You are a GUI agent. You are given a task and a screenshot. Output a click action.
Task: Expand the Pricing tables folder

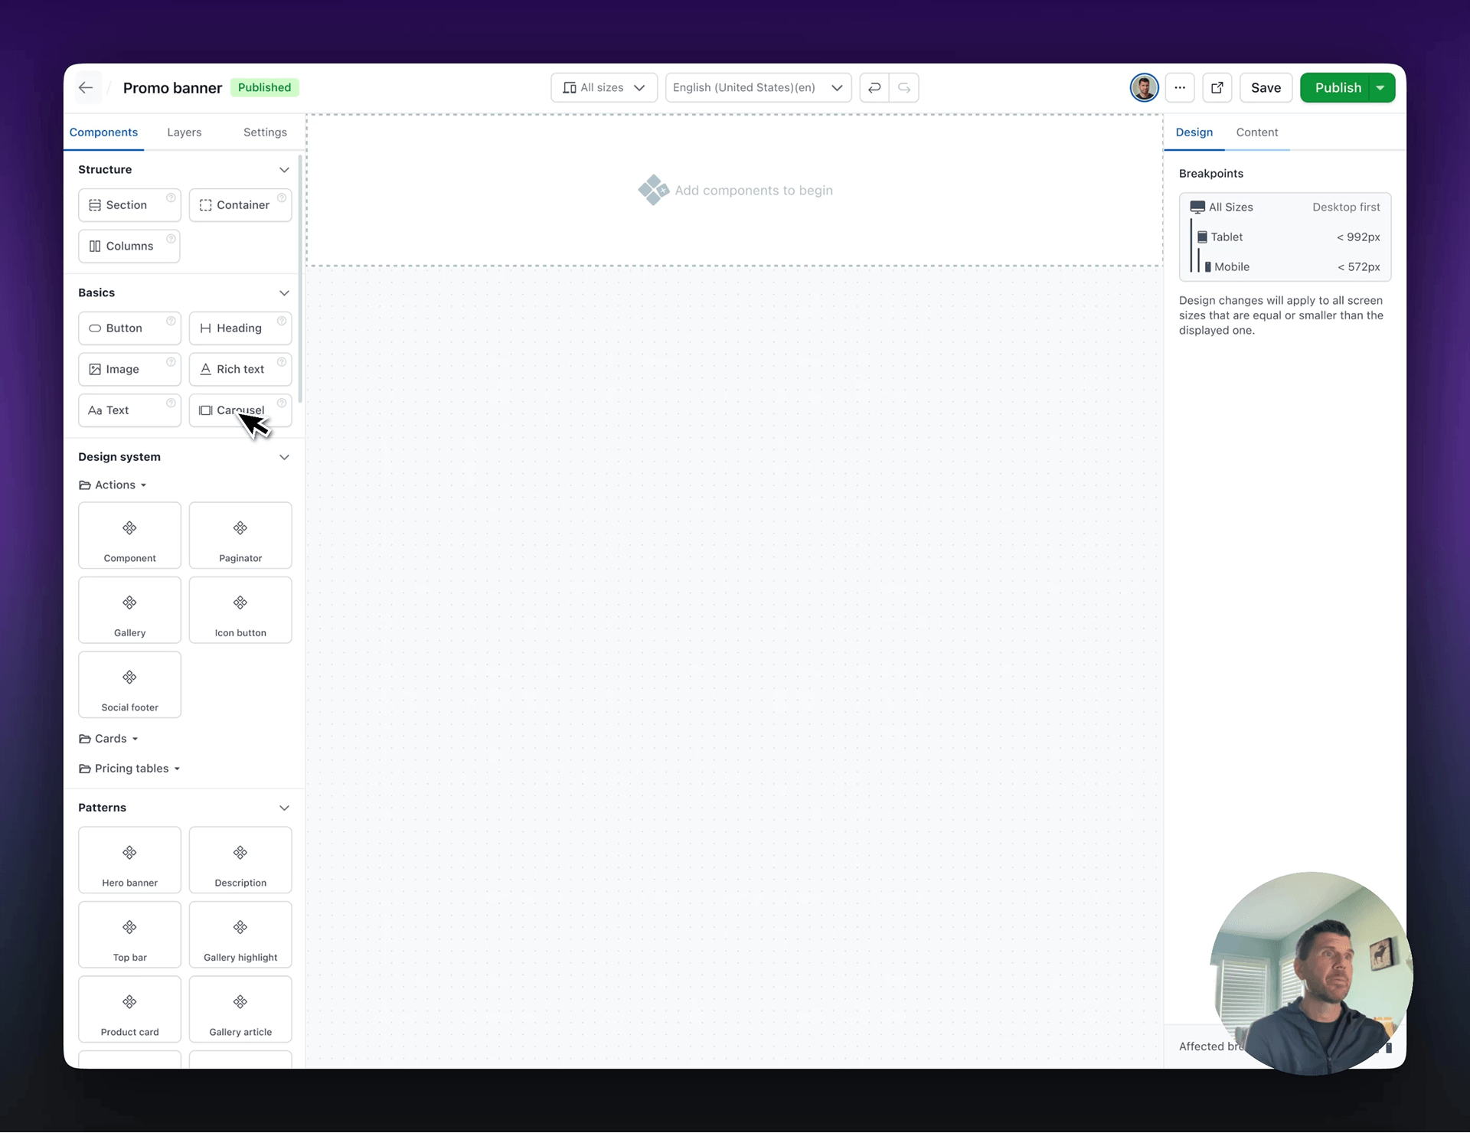click(129, 769)
